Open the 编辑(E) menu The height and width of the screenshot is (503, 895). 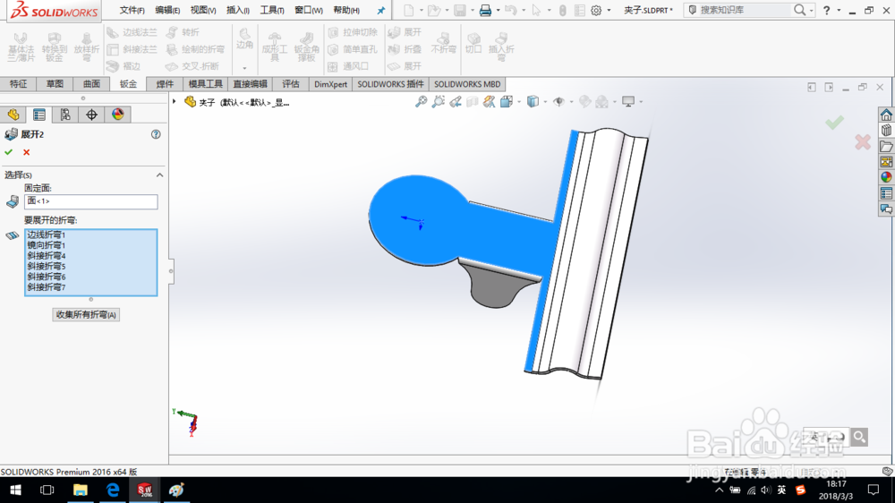tap(167, 10)
